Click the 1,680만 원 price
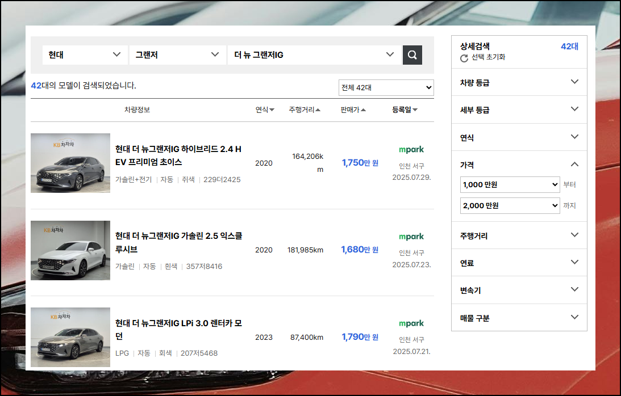This screenshot has width=621, height=396. click(x=360, y=250)
